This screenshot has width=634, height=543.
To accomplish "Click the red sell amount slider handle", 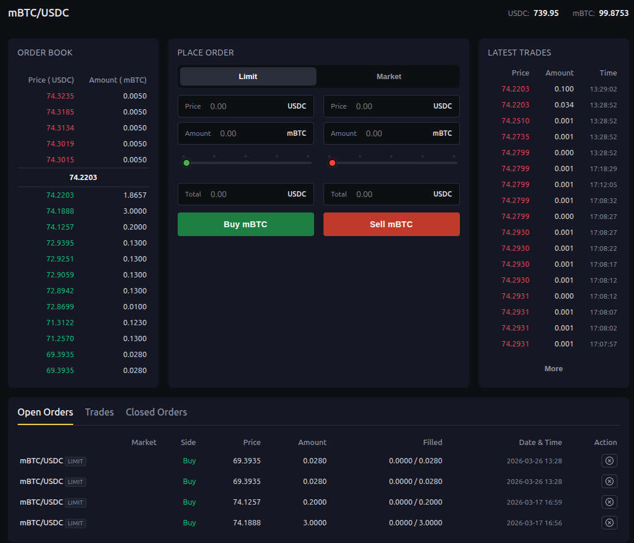I will (x=332, y=162).
